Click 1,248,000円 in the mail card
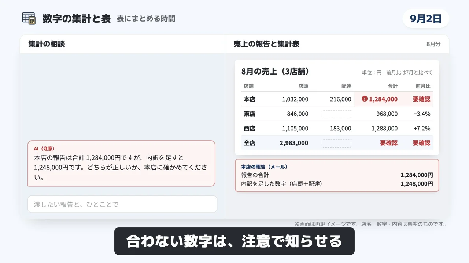The height and width of the screenshot is (263, 469). [417, 184]
